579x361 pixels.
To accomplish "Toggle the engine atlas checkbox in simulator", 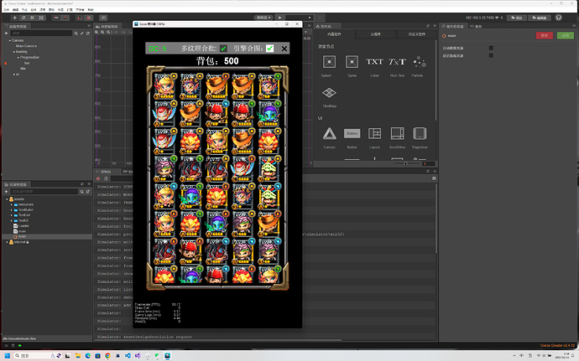I will [270, 49].
